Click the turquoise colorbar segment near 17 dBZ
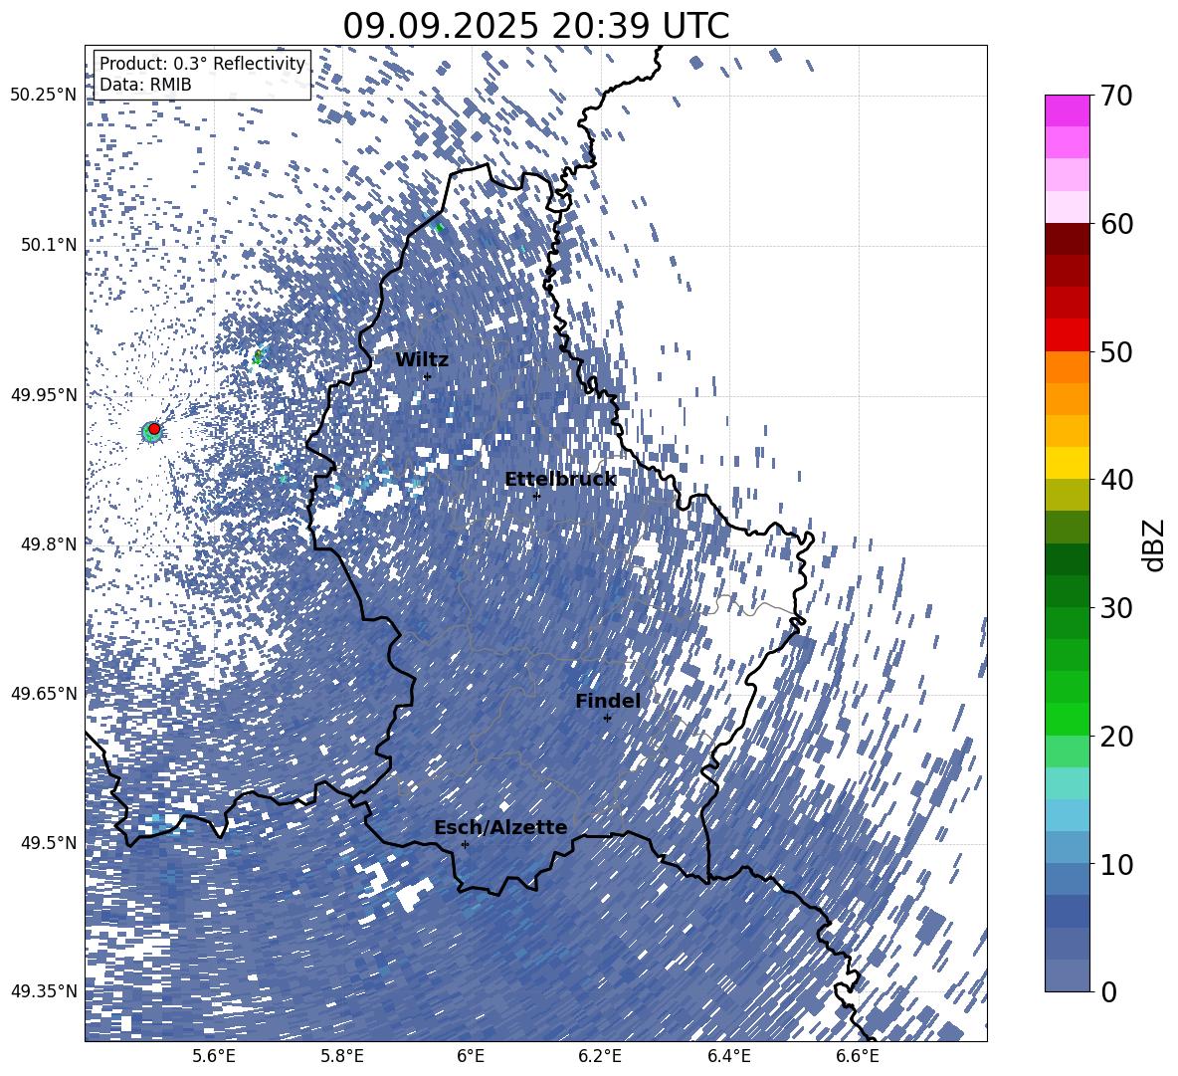The height and width of the screenshot is (1076, 1178). click(x=1068, y=783)
